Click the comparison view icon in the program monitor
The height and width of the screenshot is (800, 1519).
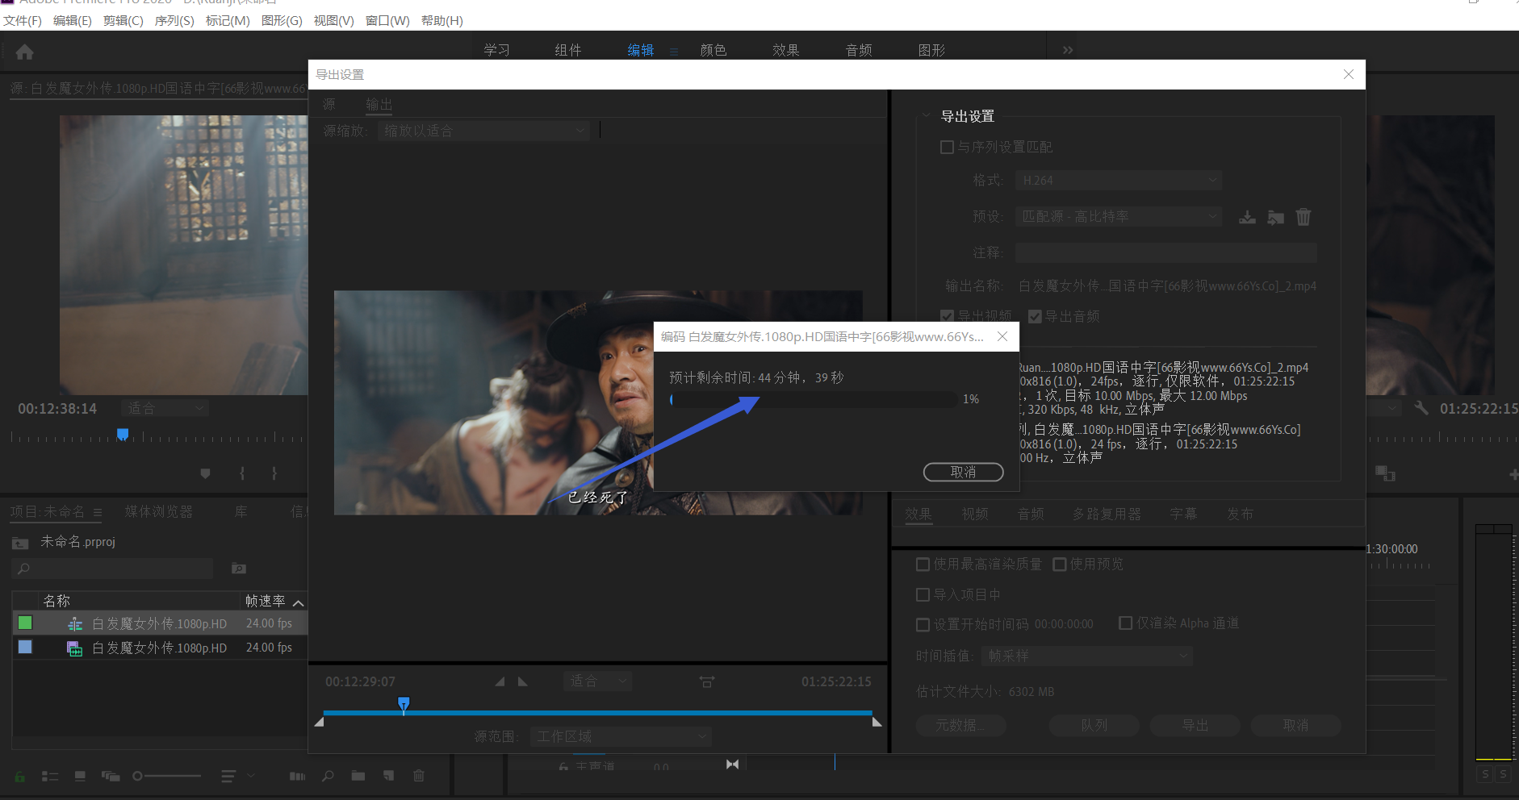click(x=1385, y=473)
